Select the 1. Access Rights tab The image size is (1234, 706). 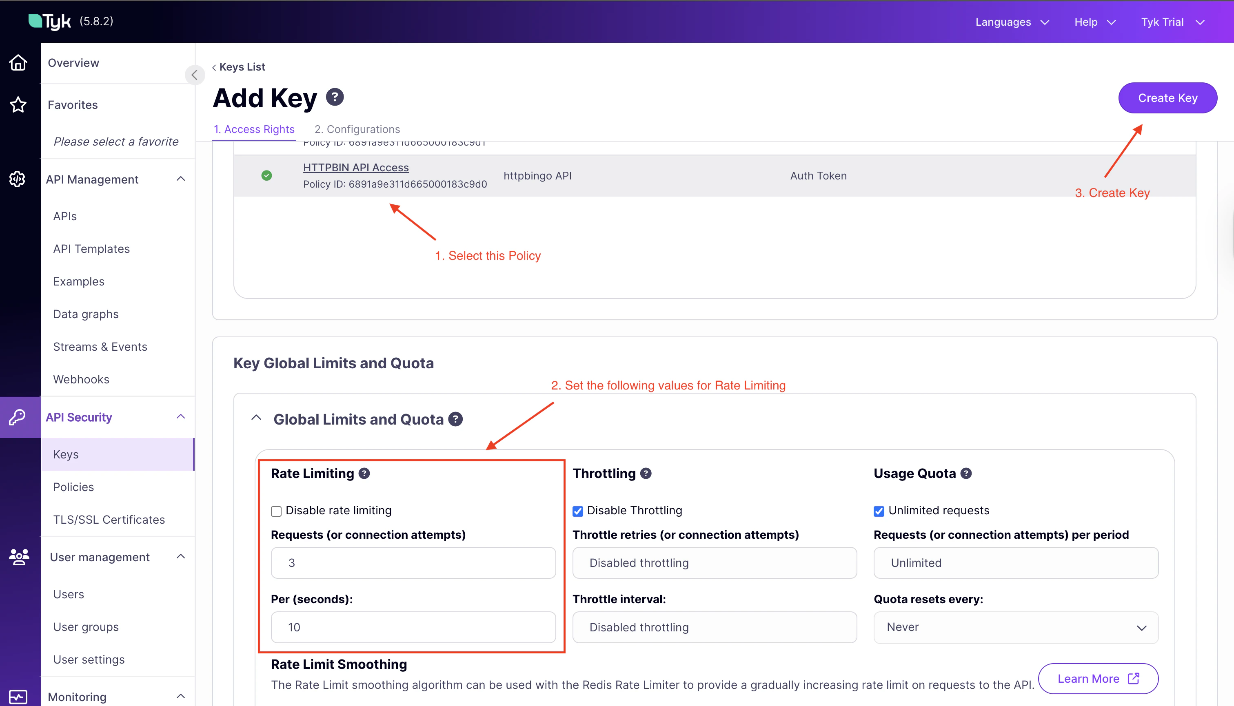point(254,129)
